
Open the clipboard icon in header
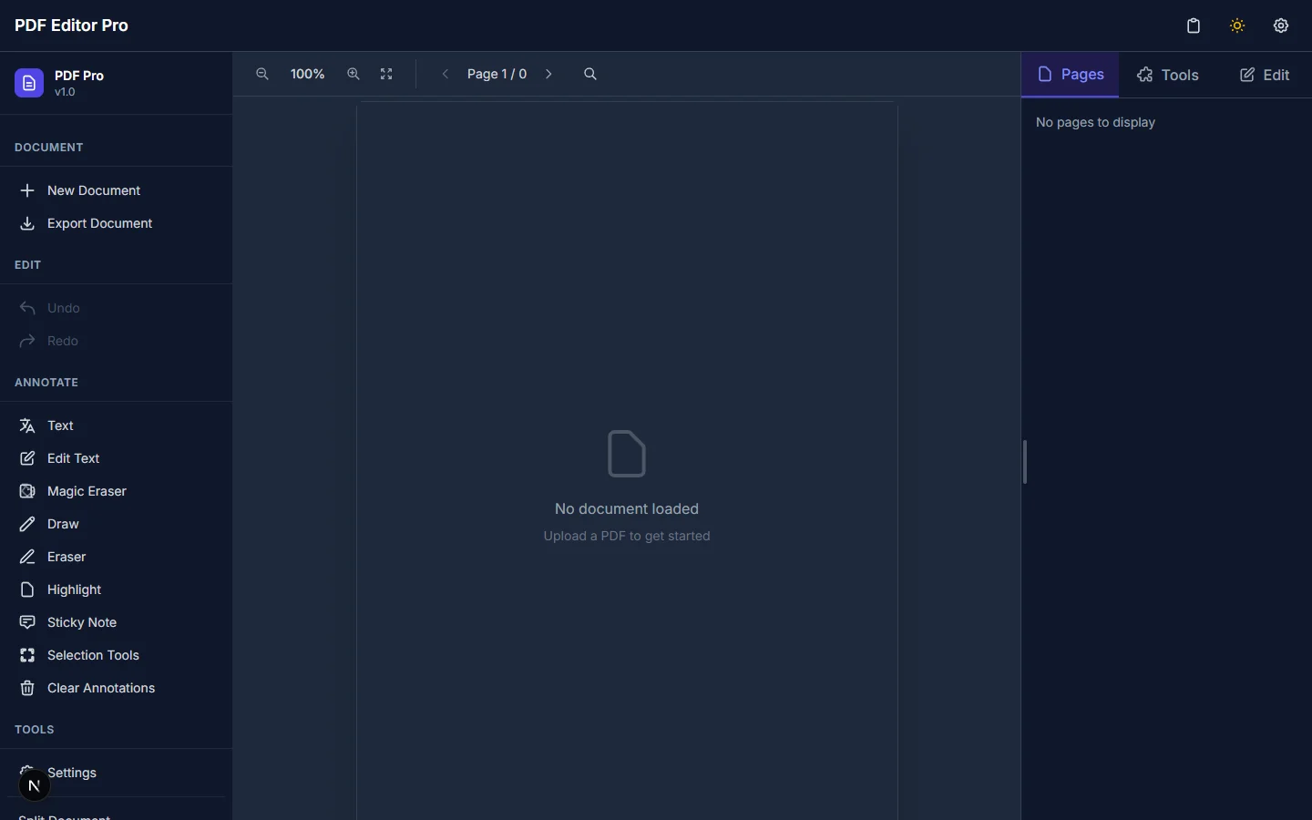pos(1194,26)
